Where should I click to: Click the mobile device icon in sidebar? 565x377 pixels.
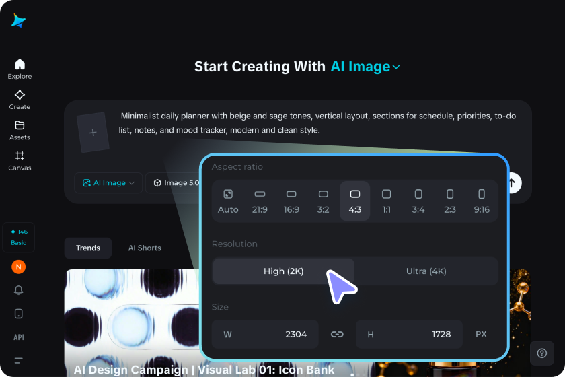click(x=18, y=314)
